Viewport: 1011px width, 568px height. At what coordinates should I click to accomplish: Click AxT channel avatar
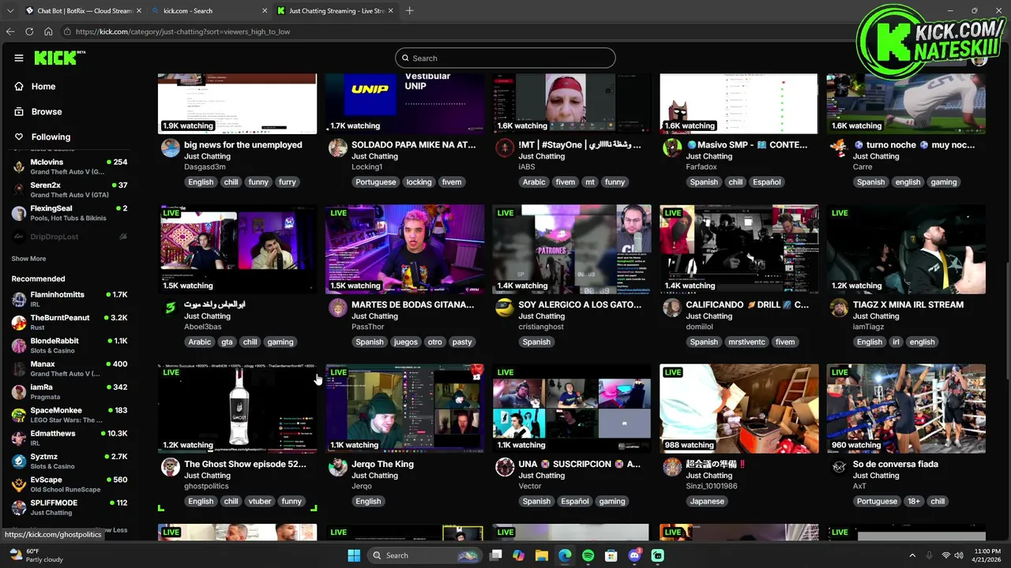839,467
